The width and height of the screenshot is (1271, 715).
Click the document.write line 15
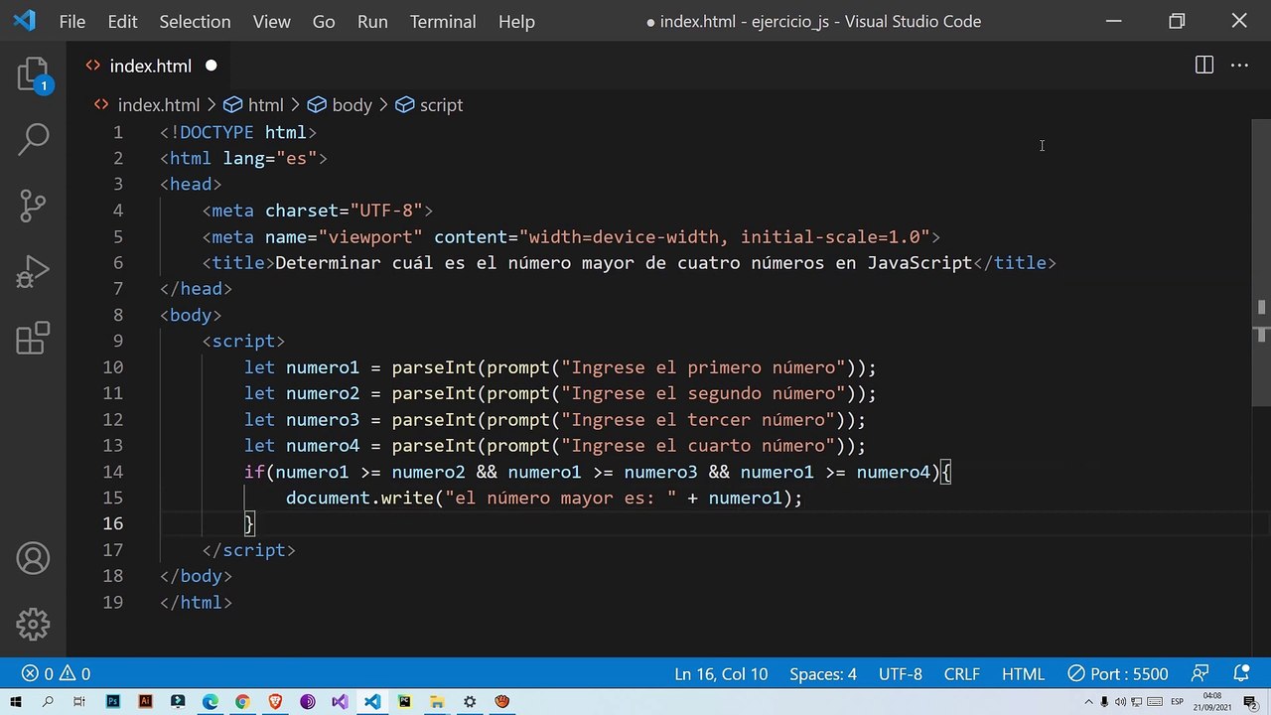544,498
